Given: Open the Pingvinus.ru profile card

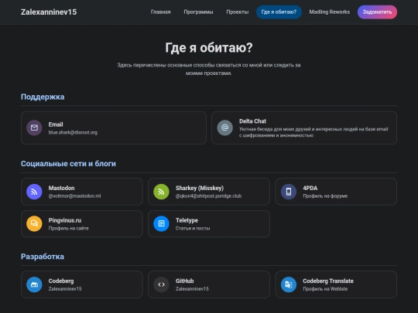Looking at the screenshot, I should tap(82, 223).
